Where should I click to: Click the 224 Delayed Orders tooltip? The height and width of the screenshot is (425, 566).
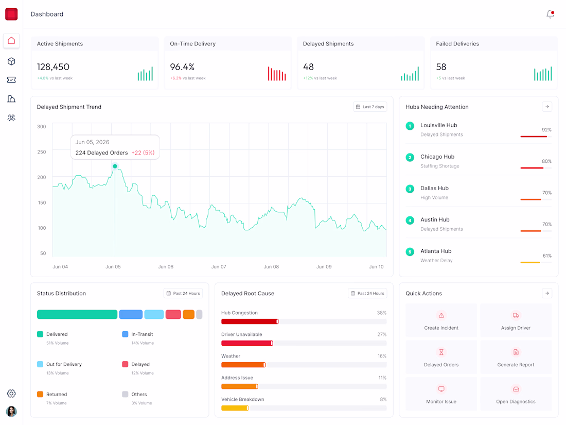pyautogui.click(x=115, y=147)
